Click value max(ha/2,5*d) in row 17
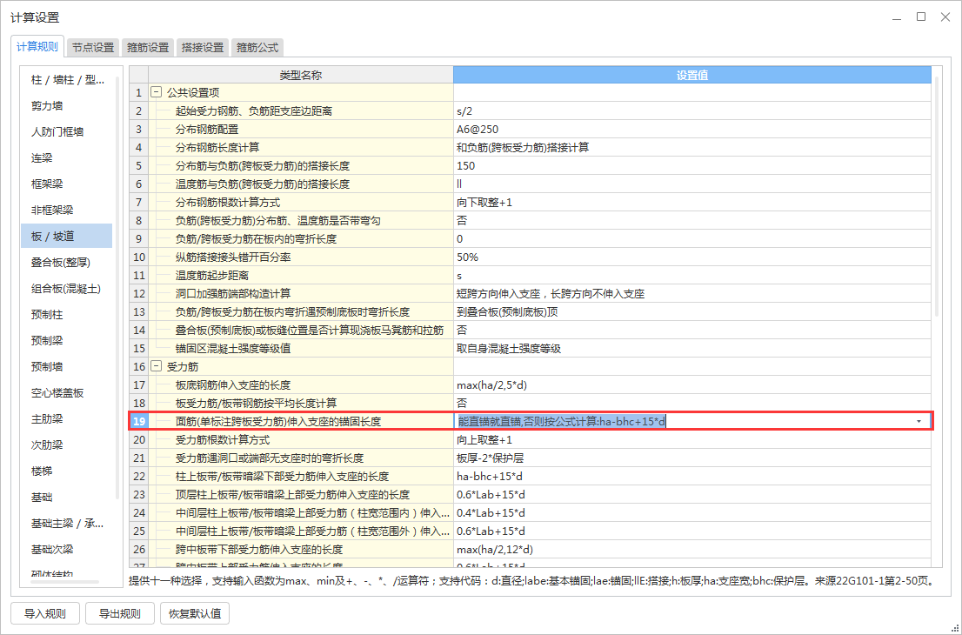This screenshot has height=635, width=962. click(692, 385)
